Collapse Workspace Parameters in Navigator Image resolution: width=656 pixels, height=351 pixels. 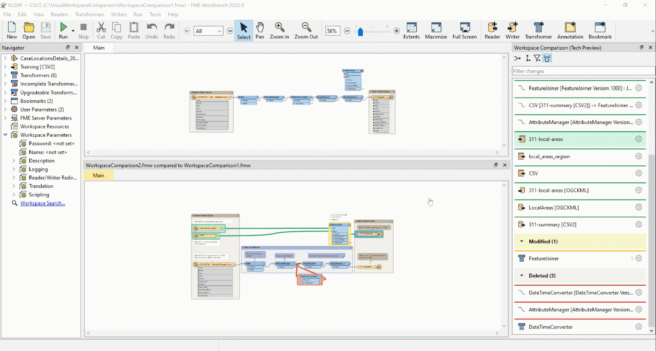(5, 135)
